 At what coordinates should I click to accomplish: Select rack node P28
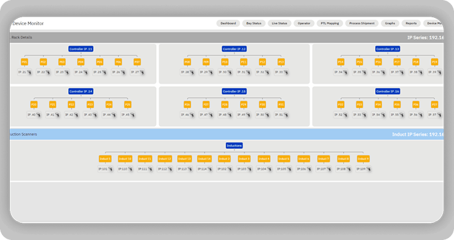225,105
